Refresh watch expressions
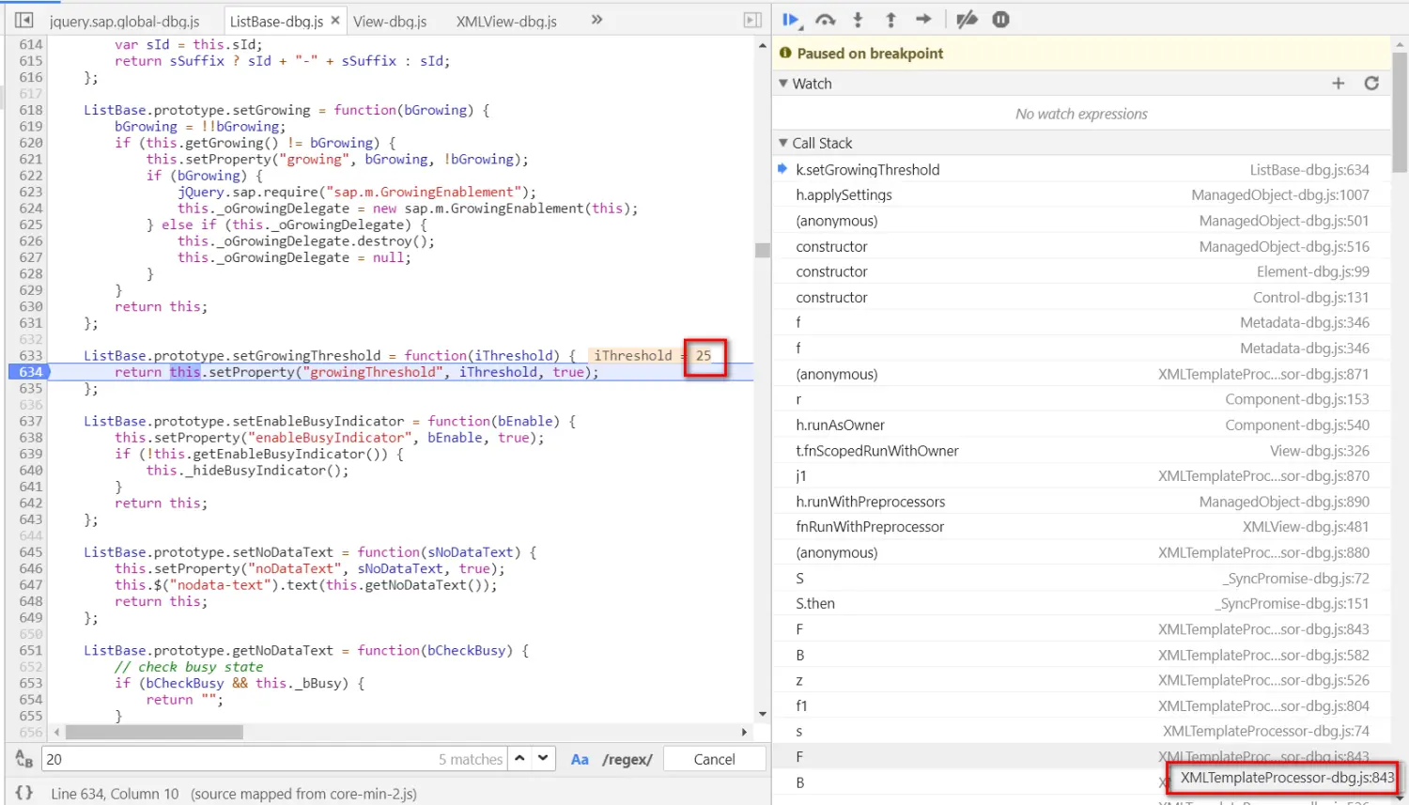This screenshot has width=1409, height=805. pos(1371,84)
